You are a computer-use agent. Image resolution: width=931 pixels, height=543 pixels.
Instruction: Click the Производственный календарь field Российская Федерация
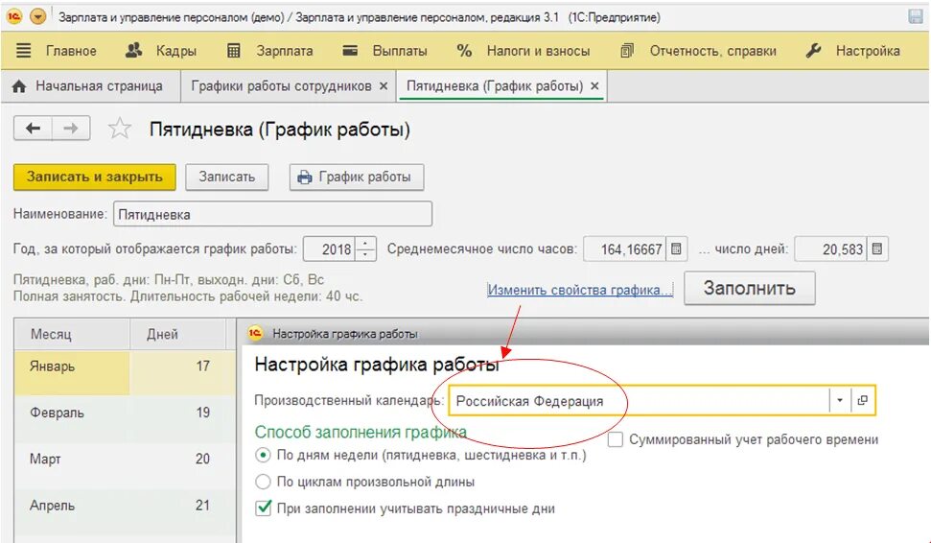coord(639,400)
